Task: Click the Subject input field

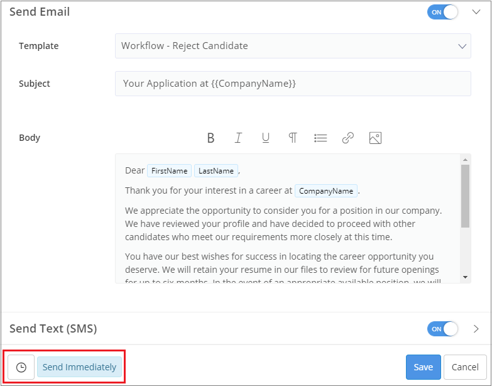Action: [293, 84]
